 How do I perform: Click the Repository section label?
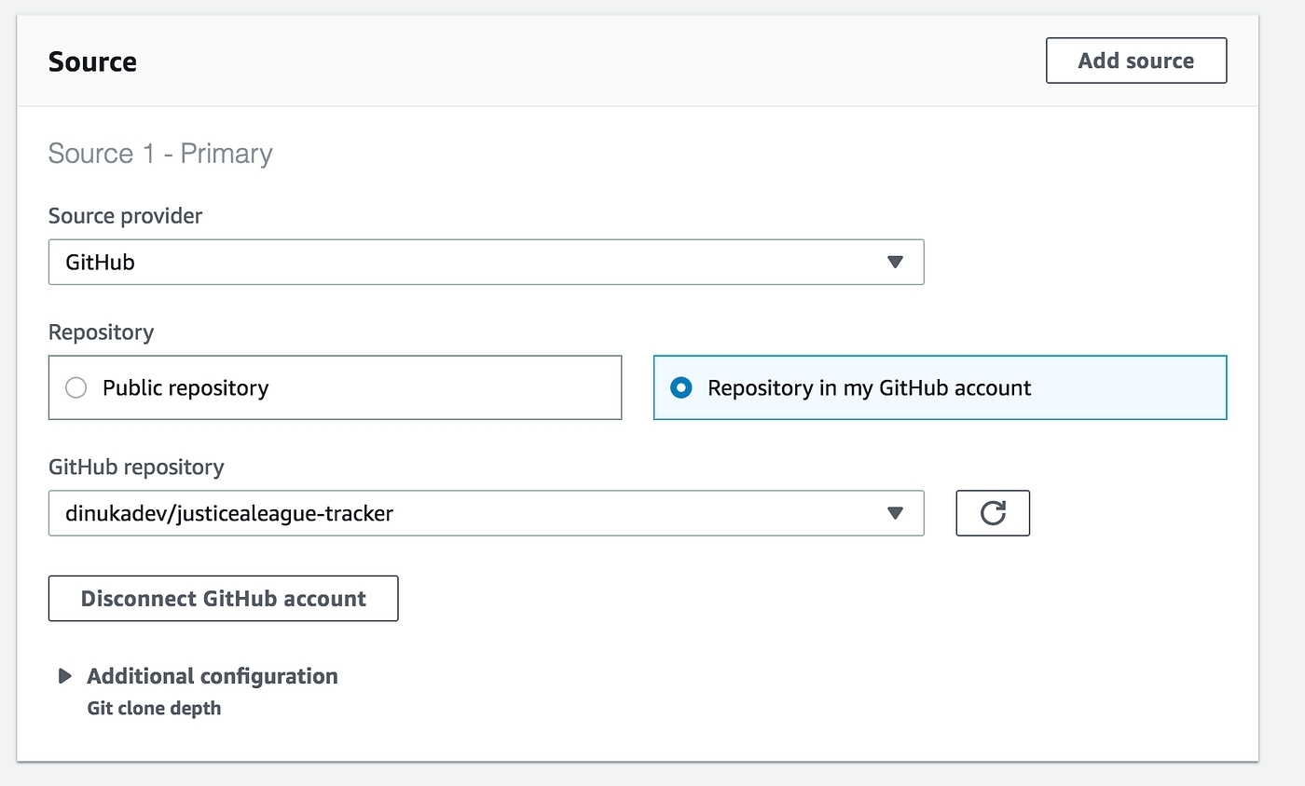[x=101, y=332]
